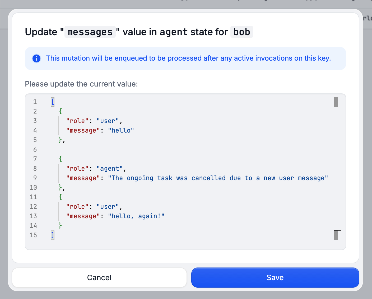Screen dimensions: 372x299
Task: Click line number 9 in the gutter
Action: click(x=35, y=178)
